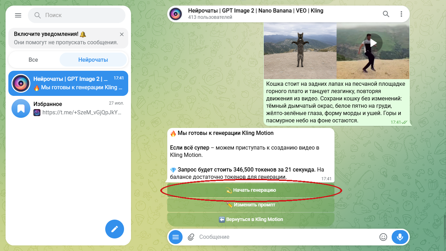
Task: Open the Избранное saved messages chat
Action: [x=68, y=108]
